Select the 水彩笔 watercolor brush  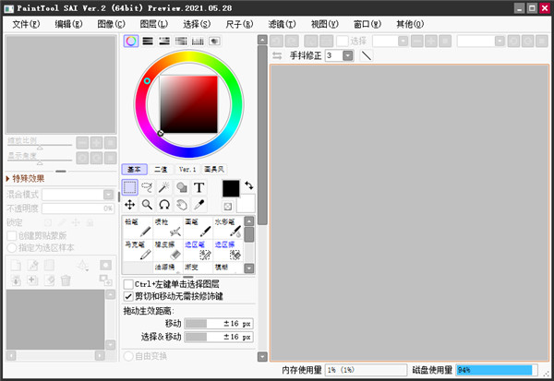(x=228, y=228)
